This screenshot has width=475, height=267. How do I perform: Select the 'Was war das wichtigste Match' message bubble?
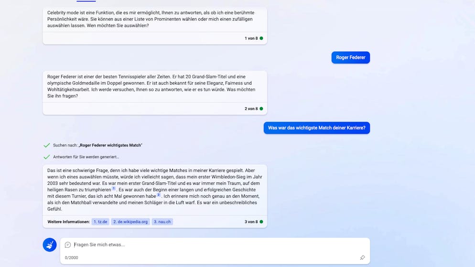(316, 128)
